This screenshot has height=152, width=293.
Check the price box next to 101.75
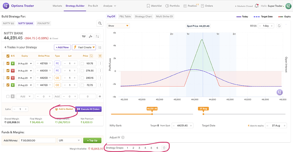pos(82,64)
